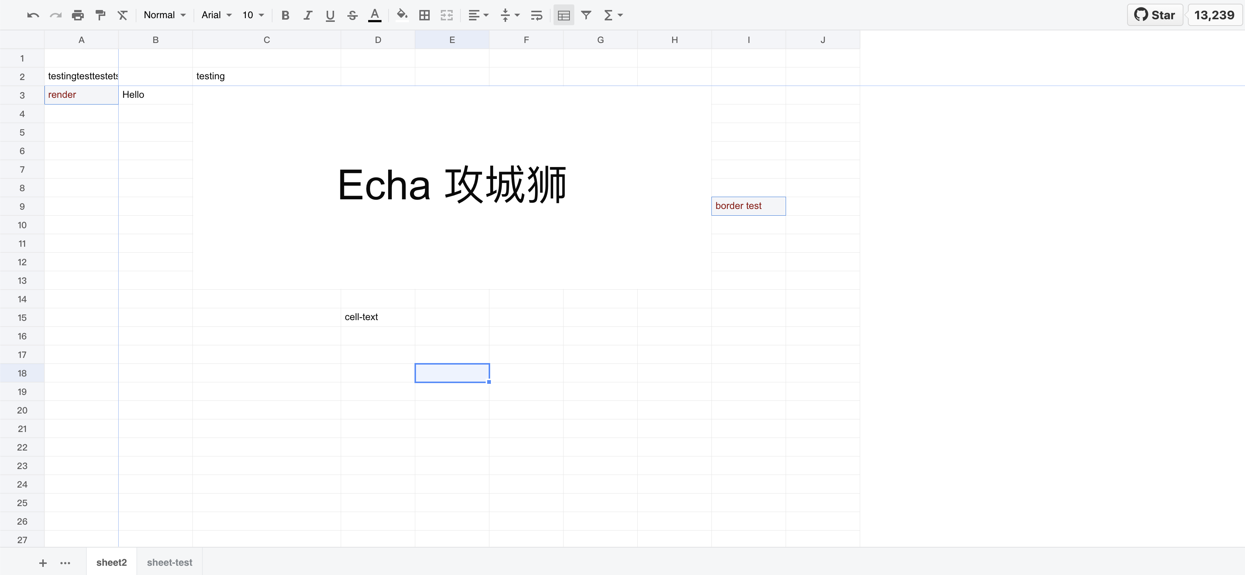Select the border test cell
1245x575 pixels.
748,206
